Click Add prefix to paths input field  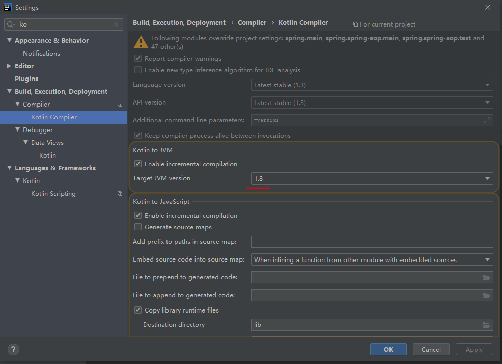372,242
